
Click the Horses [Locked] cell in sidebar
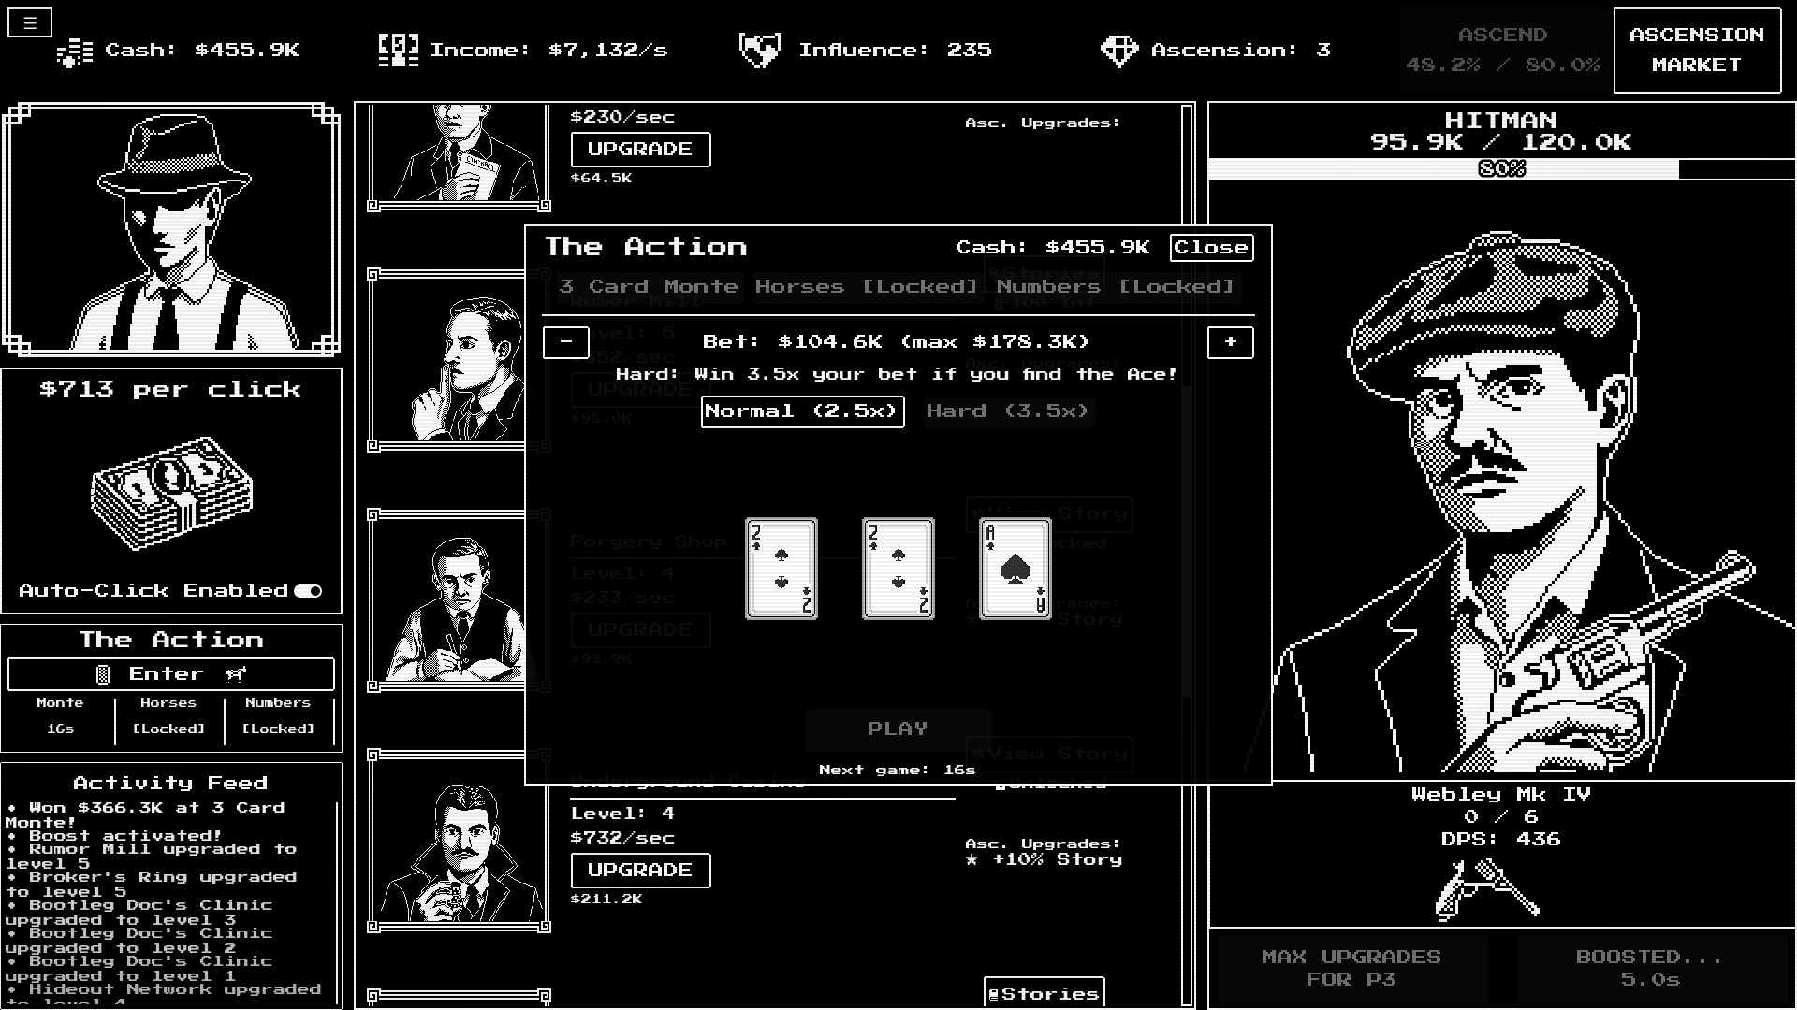(168, 716)
